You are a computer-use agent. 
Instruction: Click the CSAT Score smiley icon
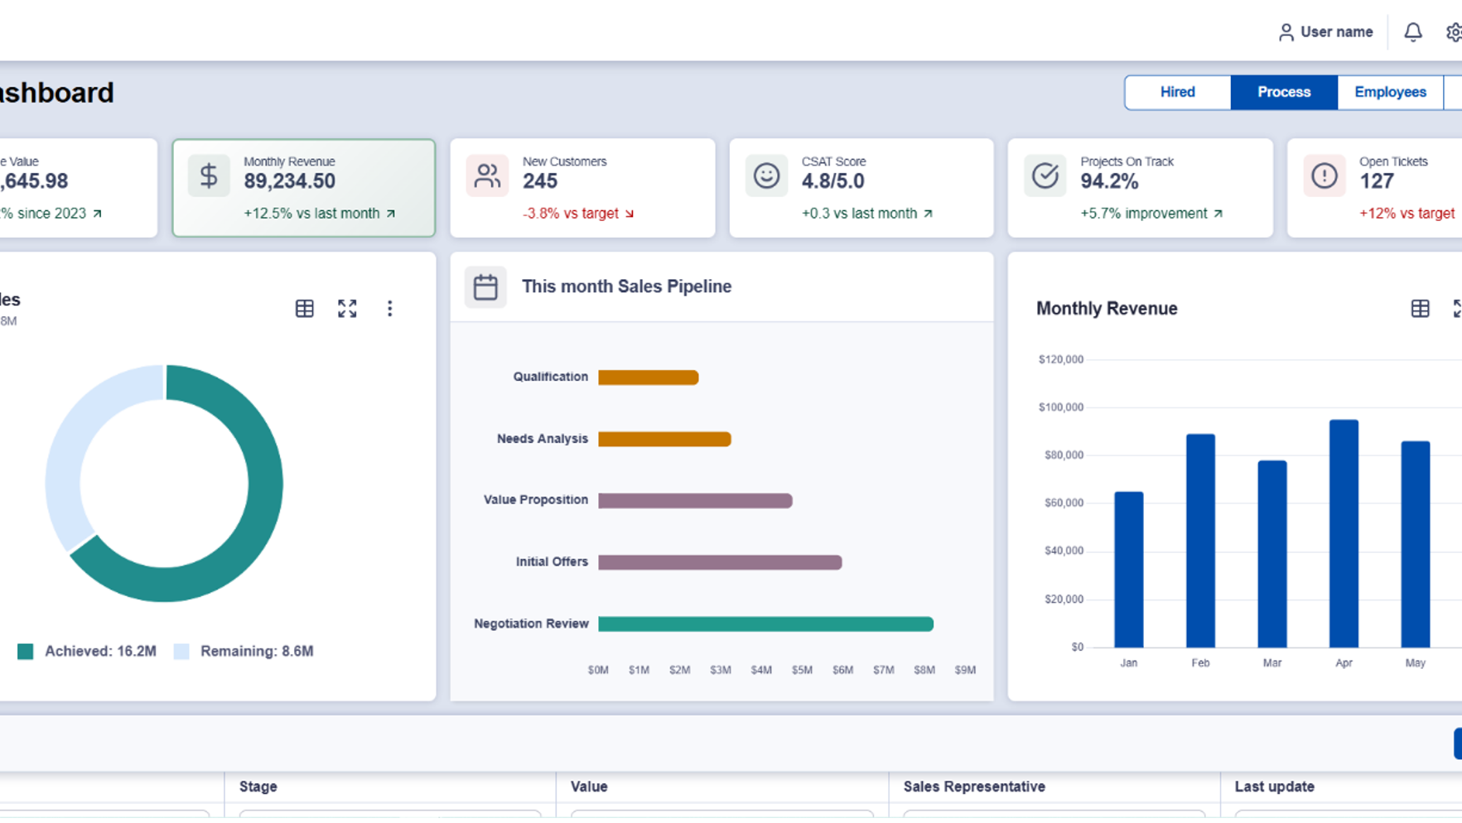click(766, 176)
